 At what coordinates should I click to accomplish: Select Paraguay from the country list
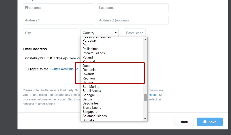(112, 41)
